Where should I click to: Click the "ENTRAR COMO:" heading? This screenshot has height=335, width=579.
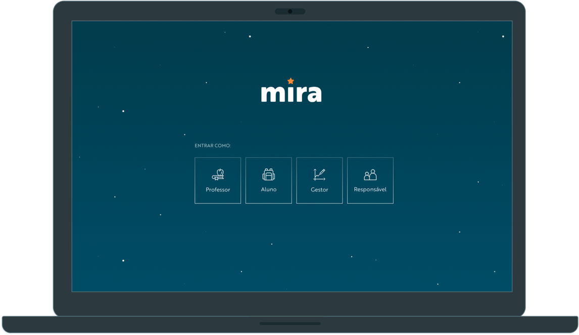213,146
